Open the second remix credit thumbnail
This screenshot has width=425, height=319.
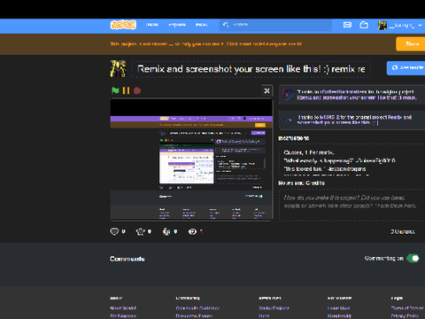pos(289,120)
